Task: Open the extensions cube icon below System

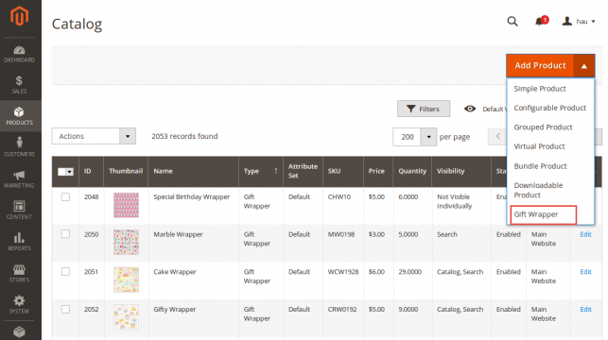Action: 20,331
